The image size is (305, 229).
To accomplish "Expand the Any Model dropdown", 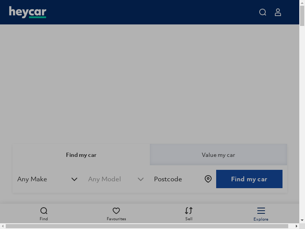I will coord(116,179).
